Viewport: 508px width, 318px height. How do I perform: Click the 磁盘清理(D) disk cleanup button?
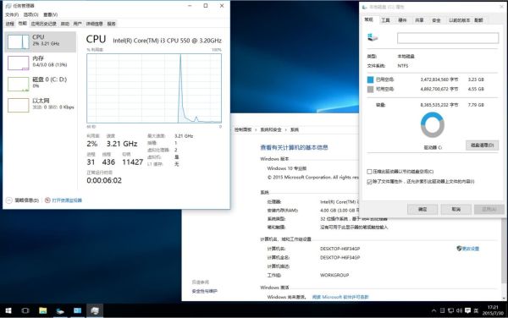pyautogui.click(x=482, y=145)
